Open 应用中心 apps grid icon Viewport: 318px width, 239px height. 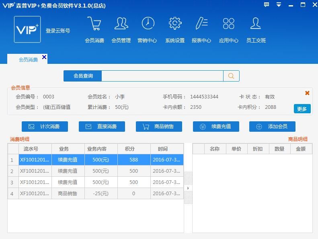pos(228,24)
